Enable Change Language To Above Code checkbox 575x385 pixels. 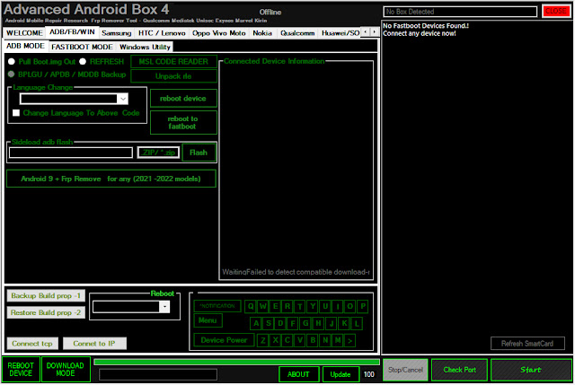pos(16,113)
